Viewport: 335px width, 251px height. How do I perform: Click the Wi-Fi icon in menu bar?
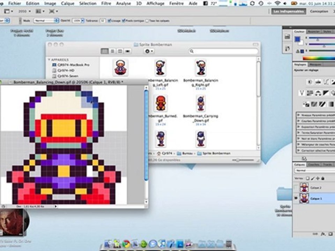277,3
